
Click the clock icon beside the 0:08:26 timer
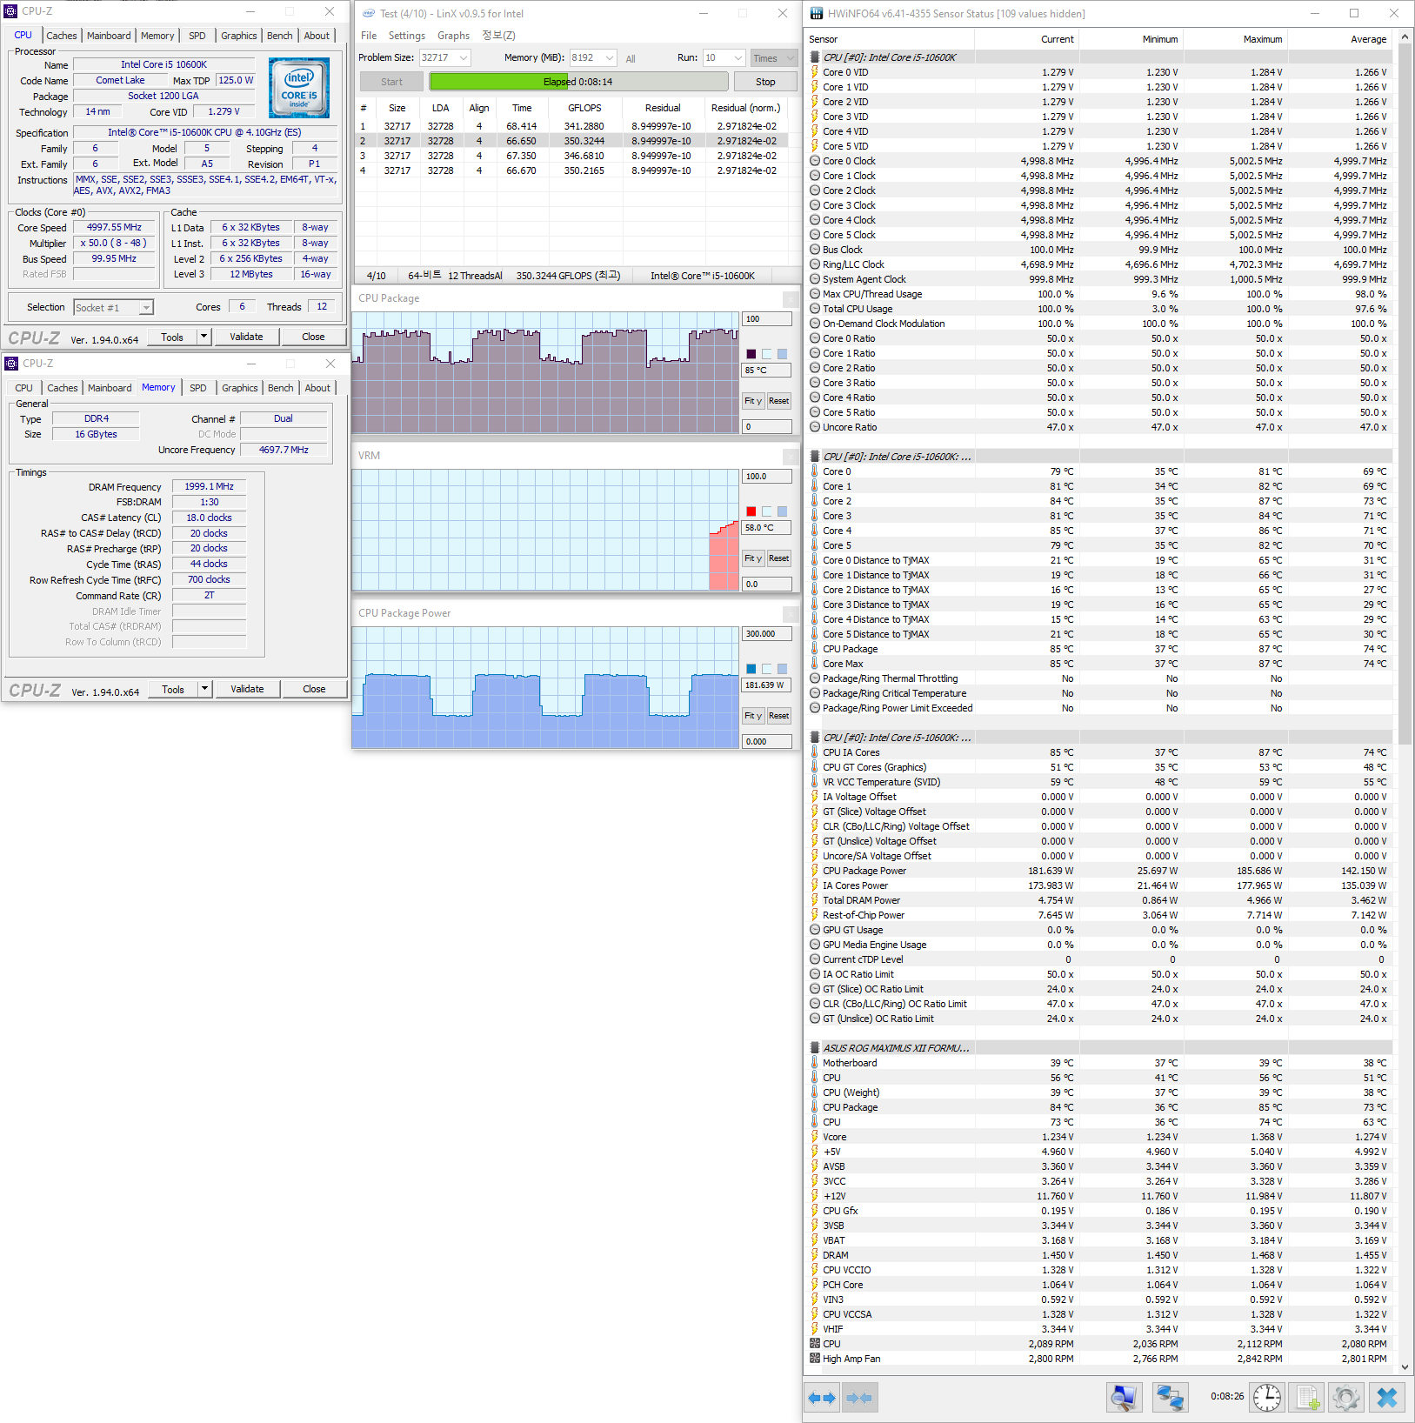[x=1266, y=1398]
